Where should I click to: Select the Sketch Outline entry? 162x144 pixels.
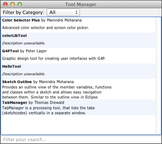click(x=78, y=89)
